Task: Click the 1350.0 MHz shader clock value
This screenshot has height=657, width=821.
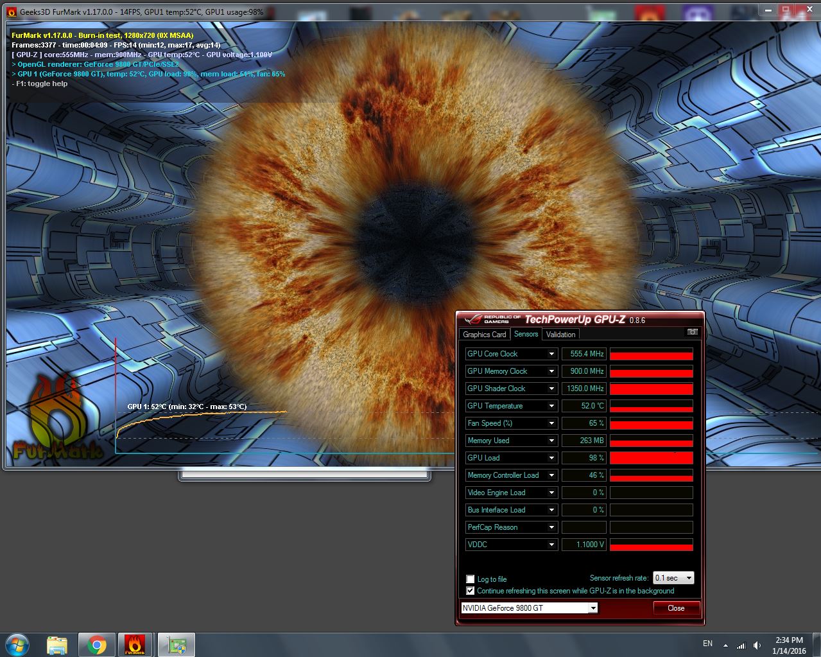Action: click(584, 389)
